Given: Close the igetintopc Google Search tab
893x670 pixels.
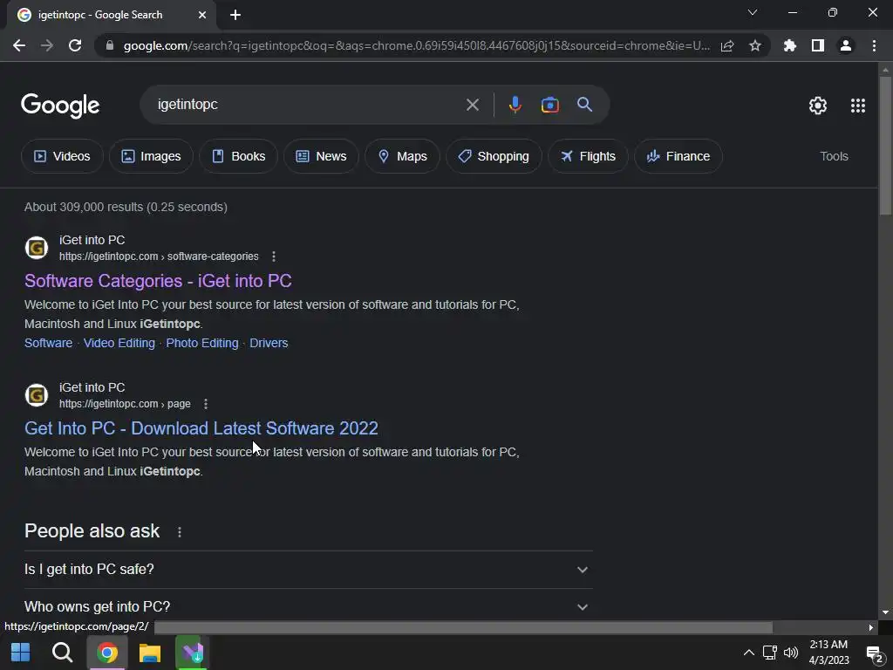Looking at the screenshot, I should (x=202, y=15).
